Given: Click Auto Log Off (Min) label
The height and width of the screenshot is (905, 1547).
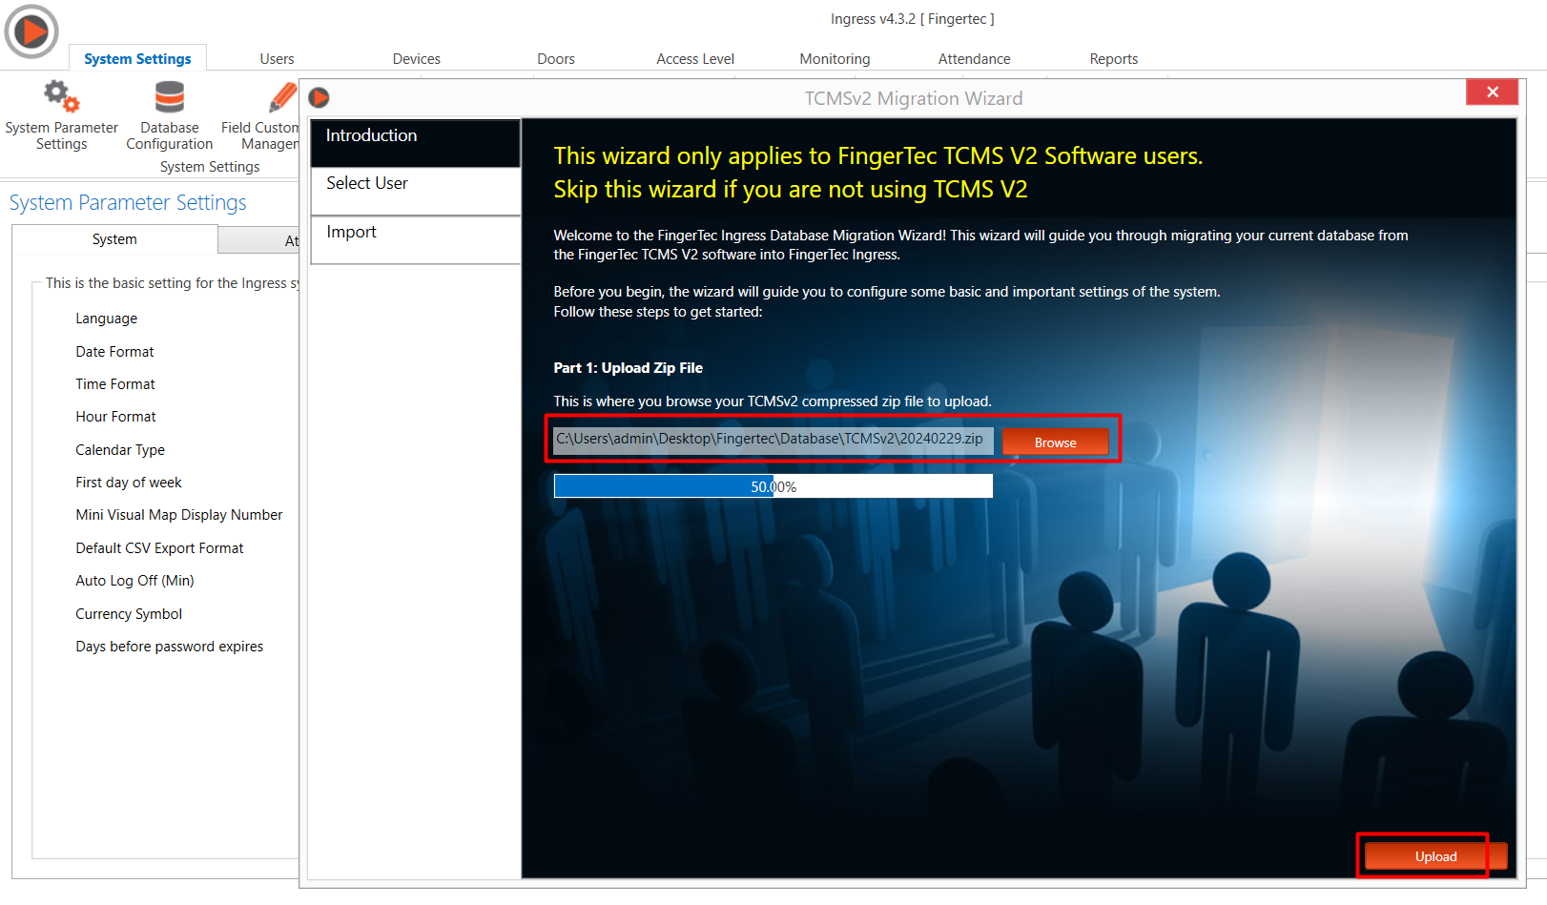Looking at the screenshot, I should tap(134, 581).
